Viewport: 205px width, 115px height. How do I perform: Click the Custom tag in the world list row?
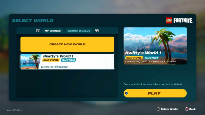(69, 60)
